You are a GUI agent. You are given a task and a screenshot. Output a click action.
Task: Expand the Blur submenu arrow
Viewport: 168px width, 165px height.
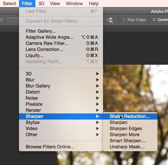(98, 80)
